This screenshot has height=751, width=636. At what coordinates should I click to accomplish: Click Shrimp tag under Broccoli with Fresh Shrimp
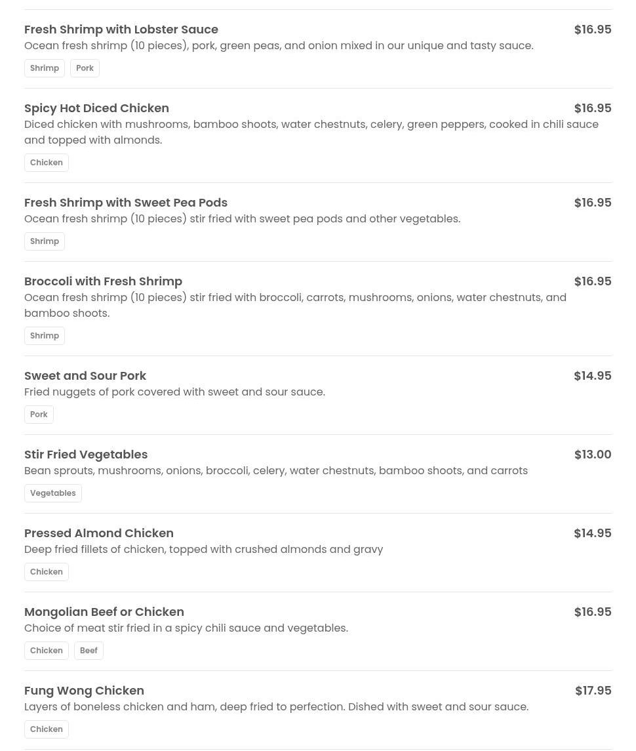(45, 336)
